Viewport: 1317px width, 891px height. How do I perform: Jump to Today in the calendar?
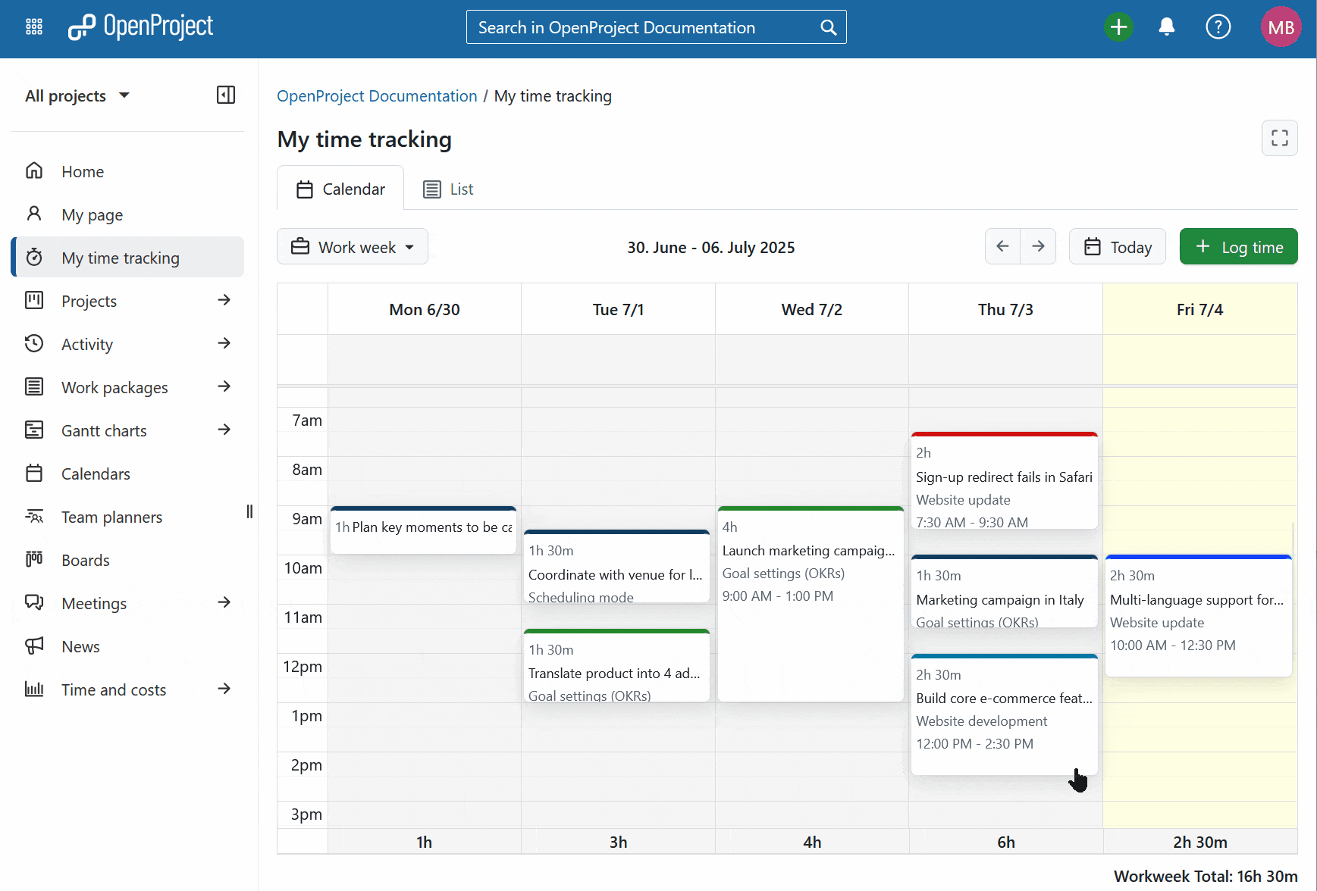[1117, 246]
